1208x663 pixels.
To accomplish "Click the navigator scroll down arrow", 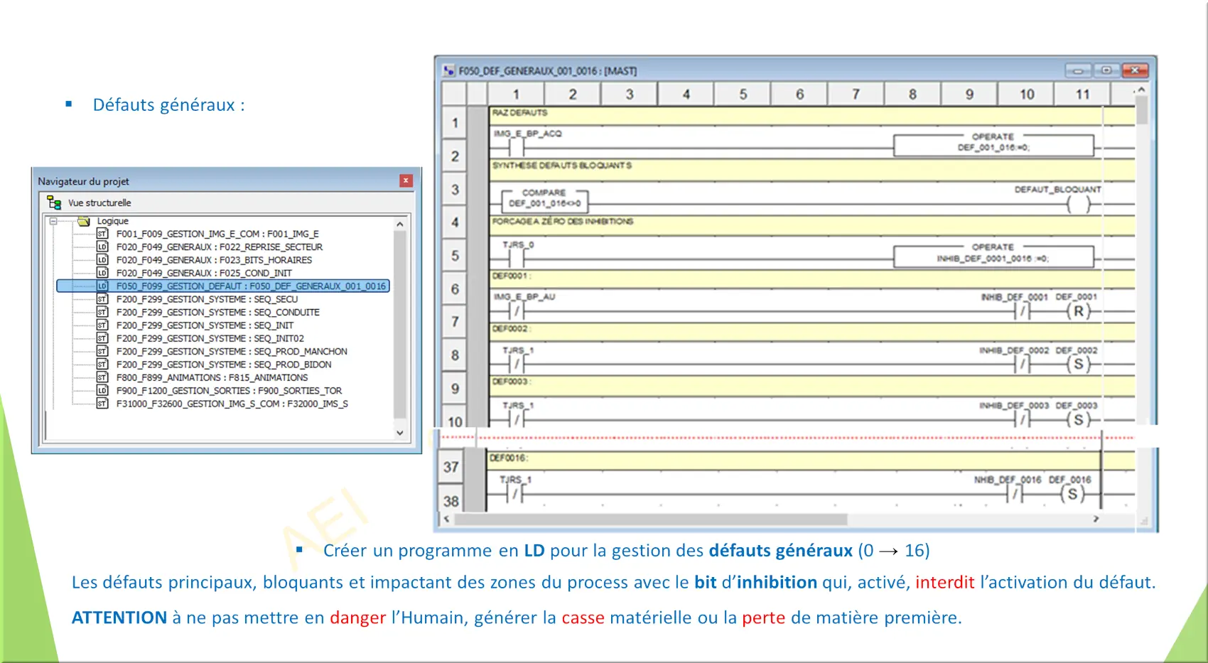I will click(400, 433).
